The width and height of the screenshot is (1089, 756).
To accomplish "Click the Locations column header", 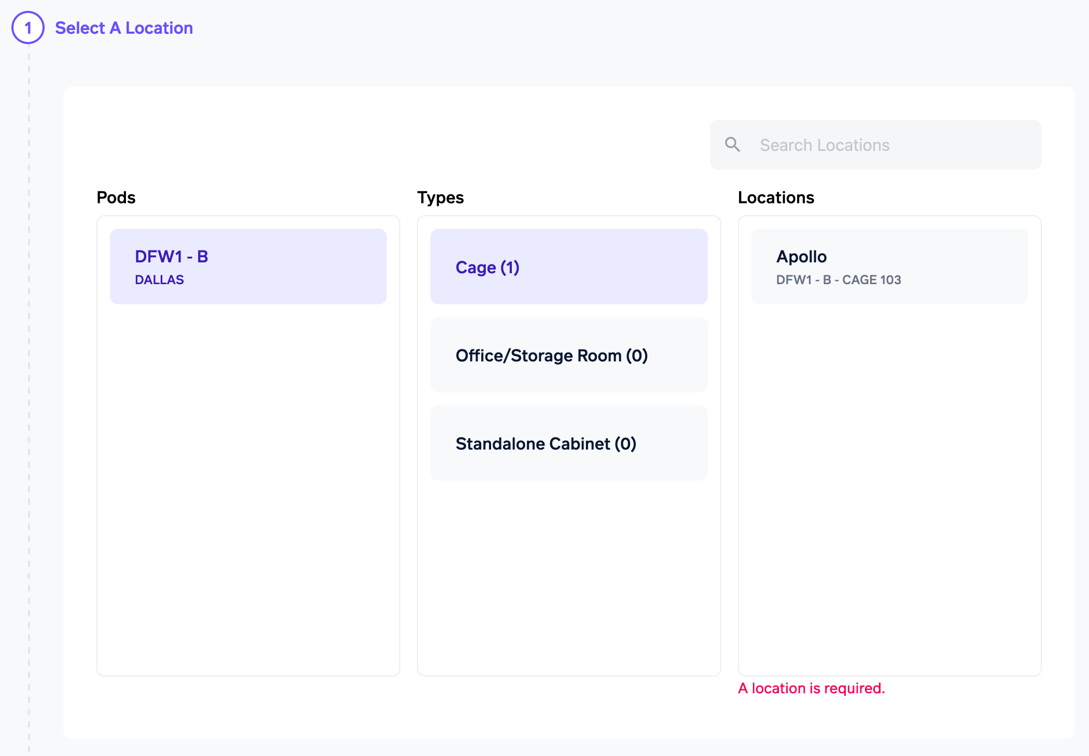I will [776, 198].
